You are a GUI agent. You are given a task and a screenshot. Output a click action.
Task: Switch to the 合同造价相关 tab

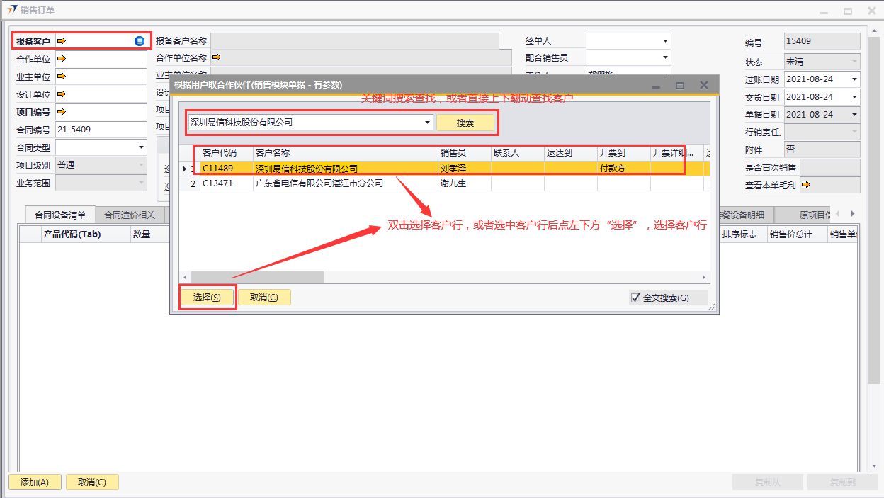130,215
